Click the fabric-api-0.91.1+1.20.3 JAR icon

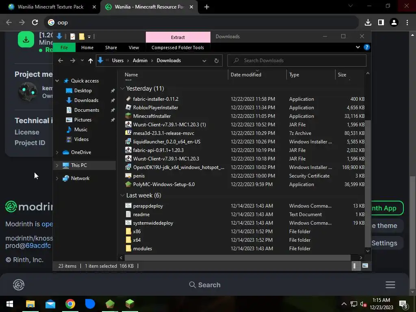(x=128, y=150)
